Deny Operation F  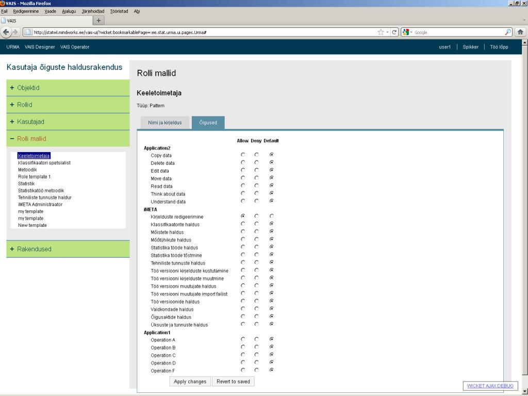point(257,370)
